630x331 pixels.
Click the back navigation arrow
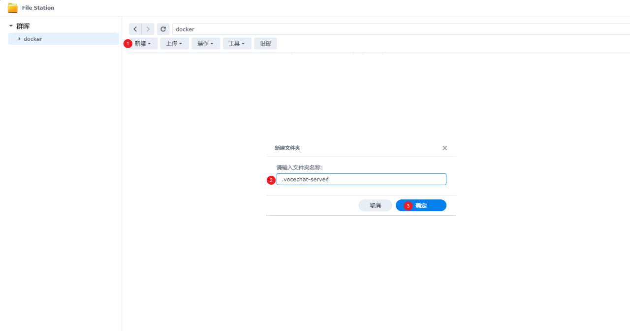tap(135, 29)
